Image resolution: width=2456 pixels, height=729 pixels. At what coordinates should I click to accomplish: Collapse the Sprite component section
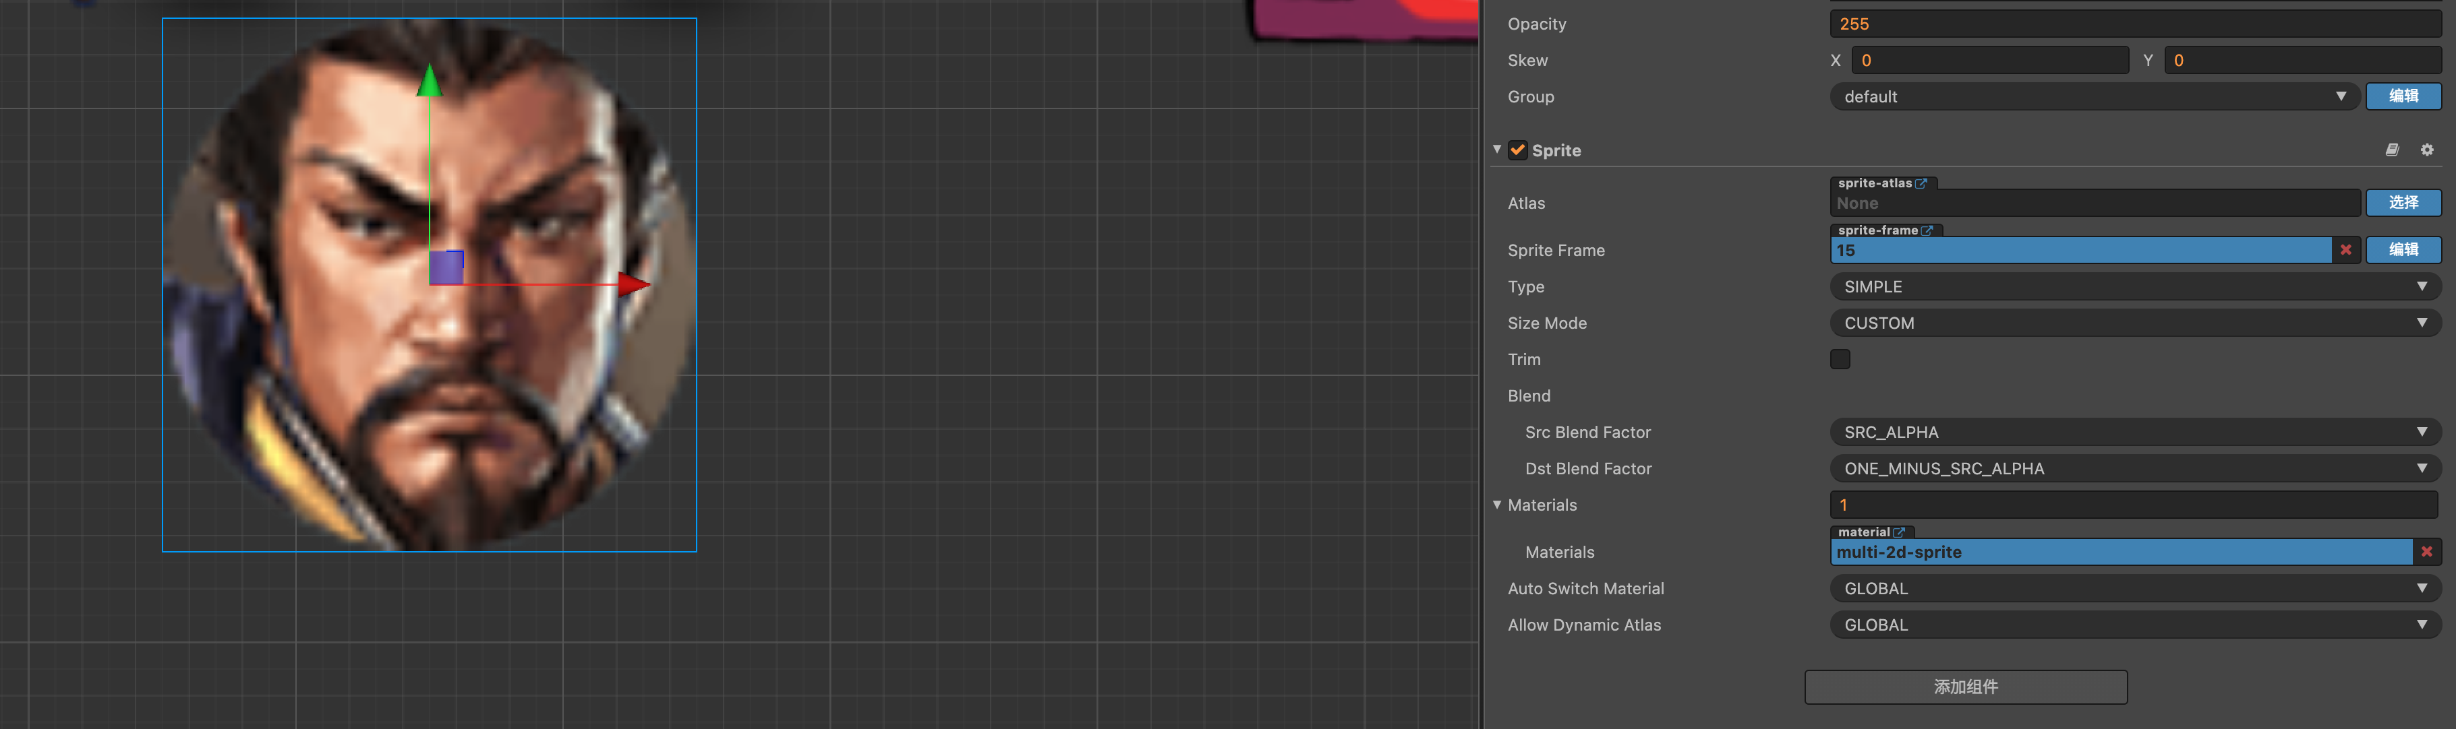tap(1497, 149)
